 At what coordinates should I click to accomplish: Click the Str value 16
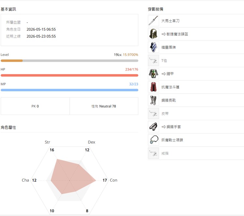point(52,150)
